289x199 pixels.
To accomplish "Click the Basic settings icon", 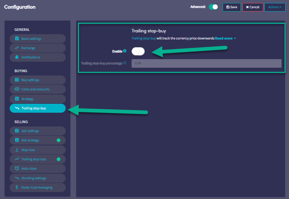I will coord(17,39).
